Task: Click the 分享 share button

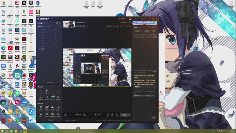Action: coord(129,22)
